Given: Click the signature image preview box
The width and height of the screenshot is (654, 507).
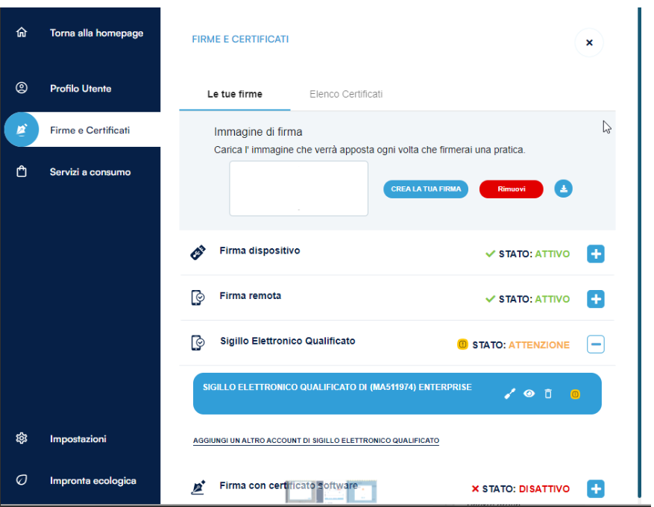Looking at the screenshot, I should click(x=298, y=189).
